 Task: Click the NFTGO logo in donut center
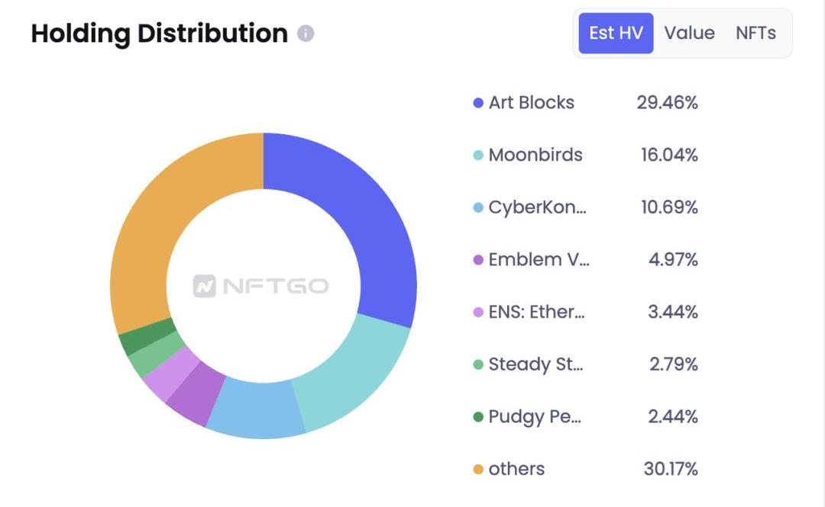pyautogui.click(x=261, y=286)
